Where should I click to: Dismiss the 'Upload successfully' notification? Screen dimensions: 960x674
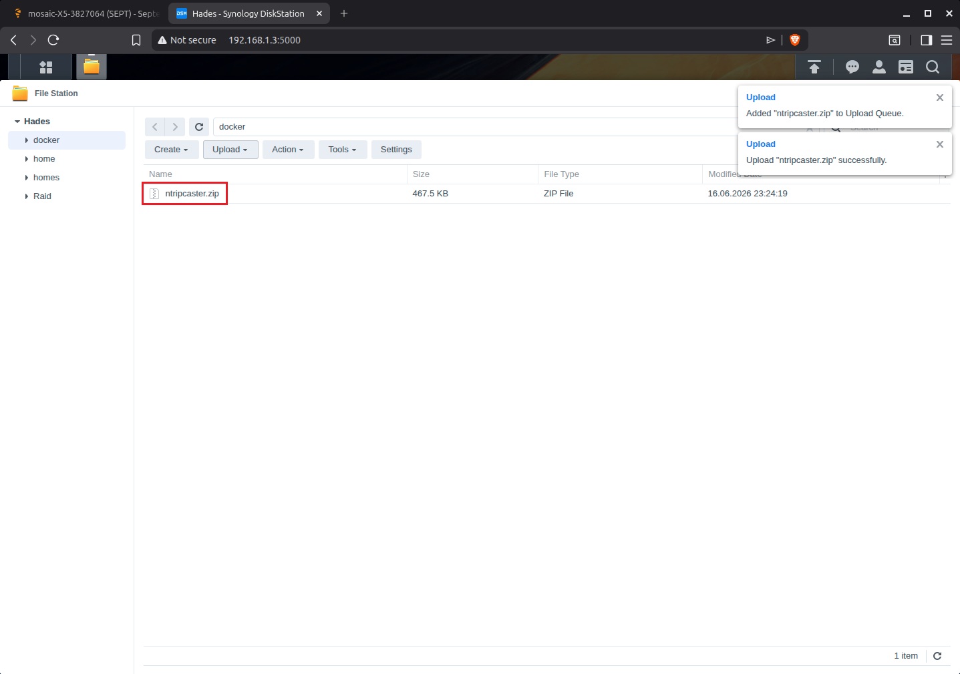940,144
